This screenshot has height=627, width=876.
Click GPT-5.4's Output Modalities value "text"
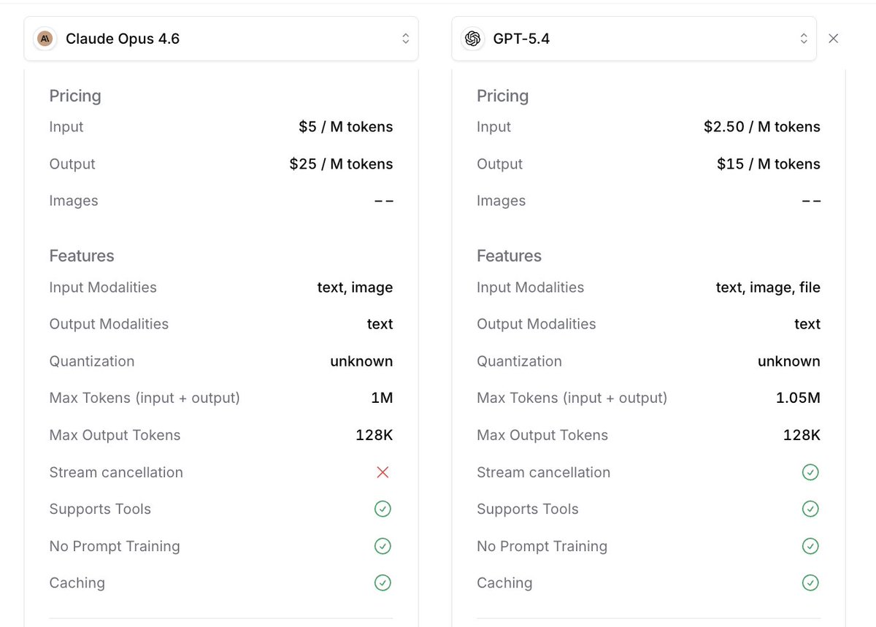click(x=807, y=324)
